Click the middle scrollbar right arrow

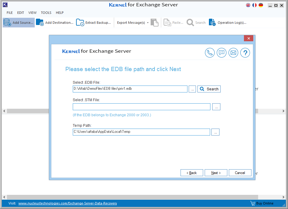[x=283, y=111]
